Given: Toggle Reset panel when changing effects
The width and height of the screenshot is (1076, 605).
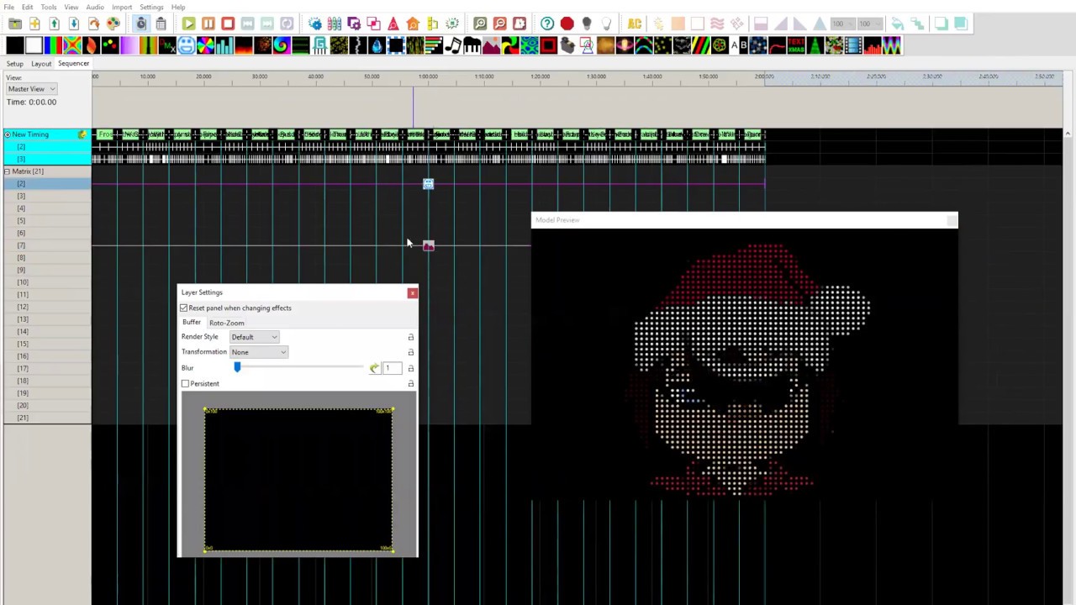Looking at the screenshot, I should tap(184, 308).
